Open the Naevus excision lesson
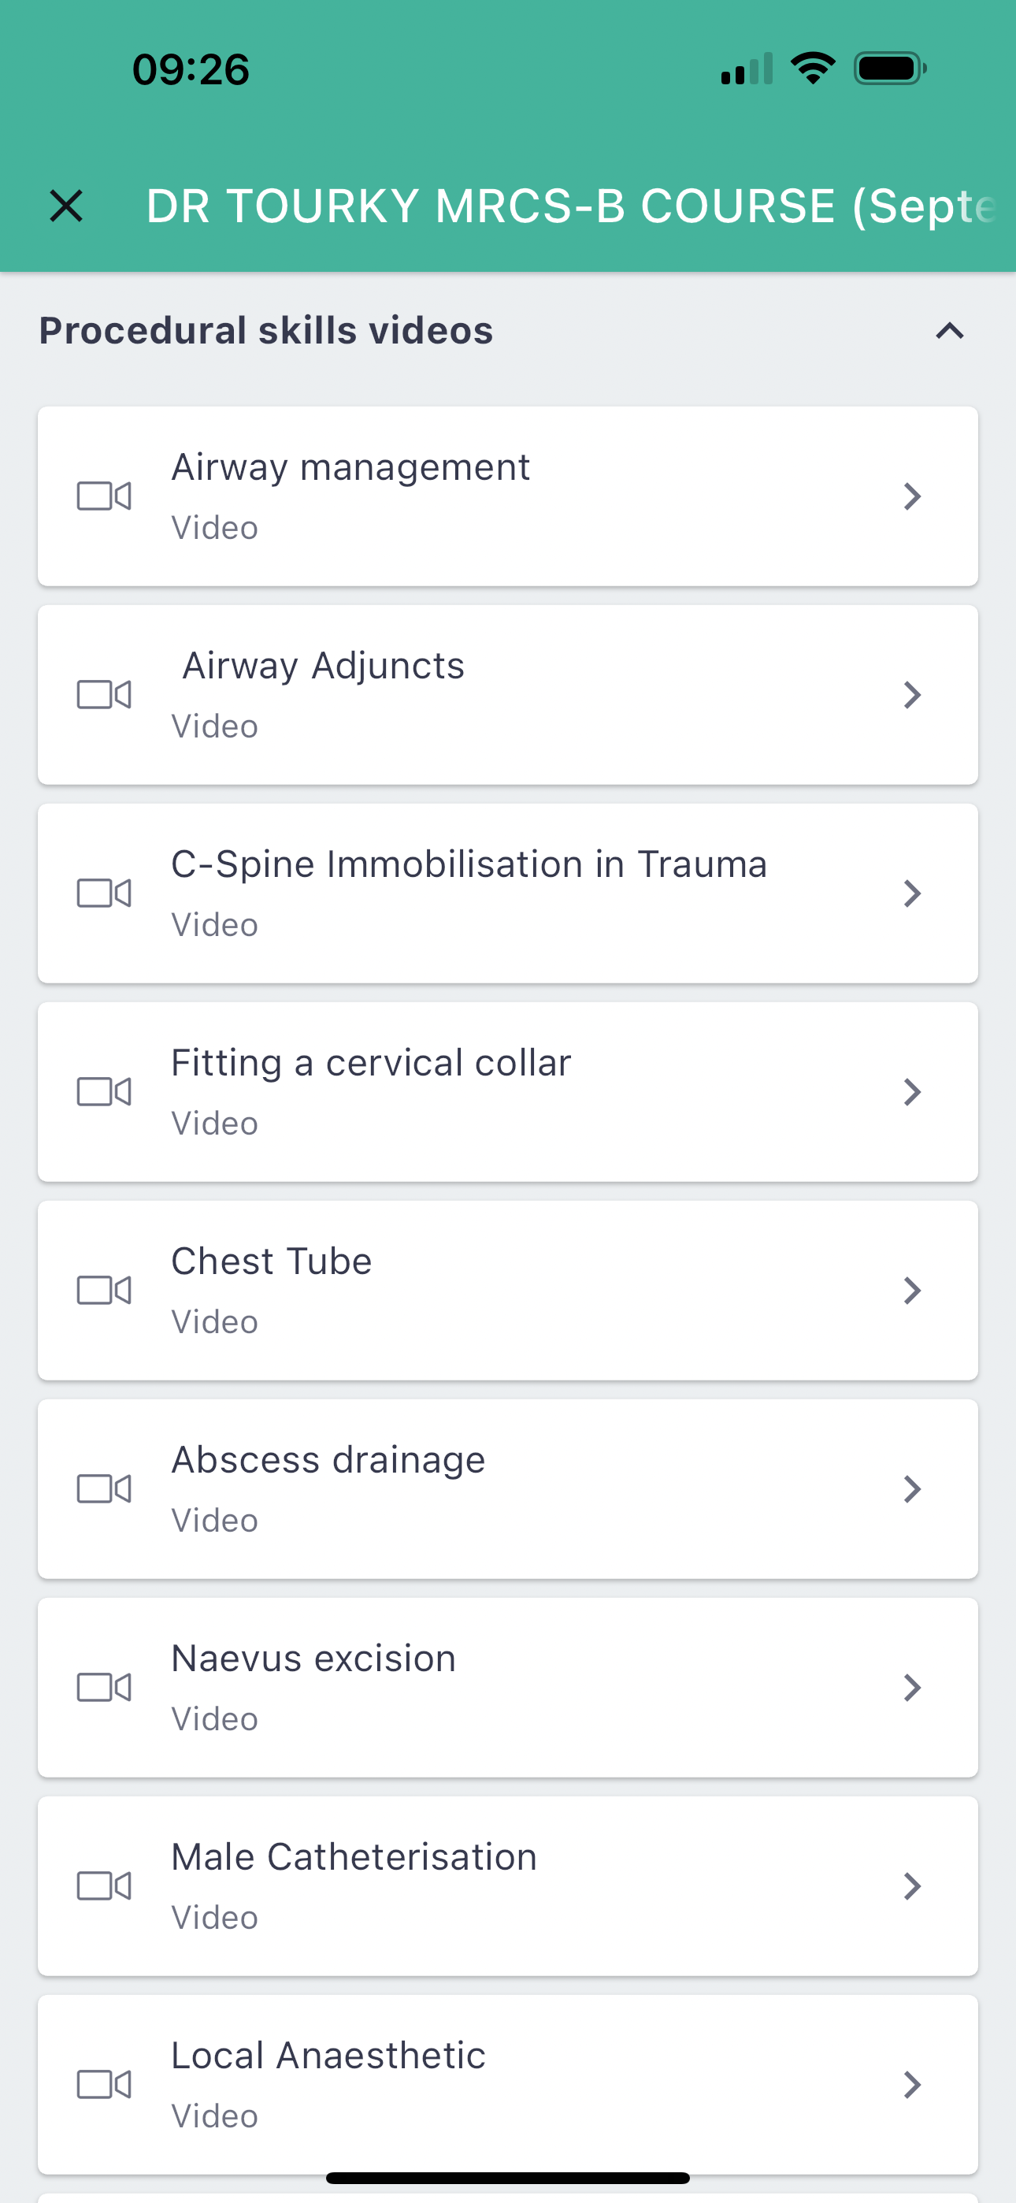The width and height of the screenshot is (1016, 2203). (313, 1659)
